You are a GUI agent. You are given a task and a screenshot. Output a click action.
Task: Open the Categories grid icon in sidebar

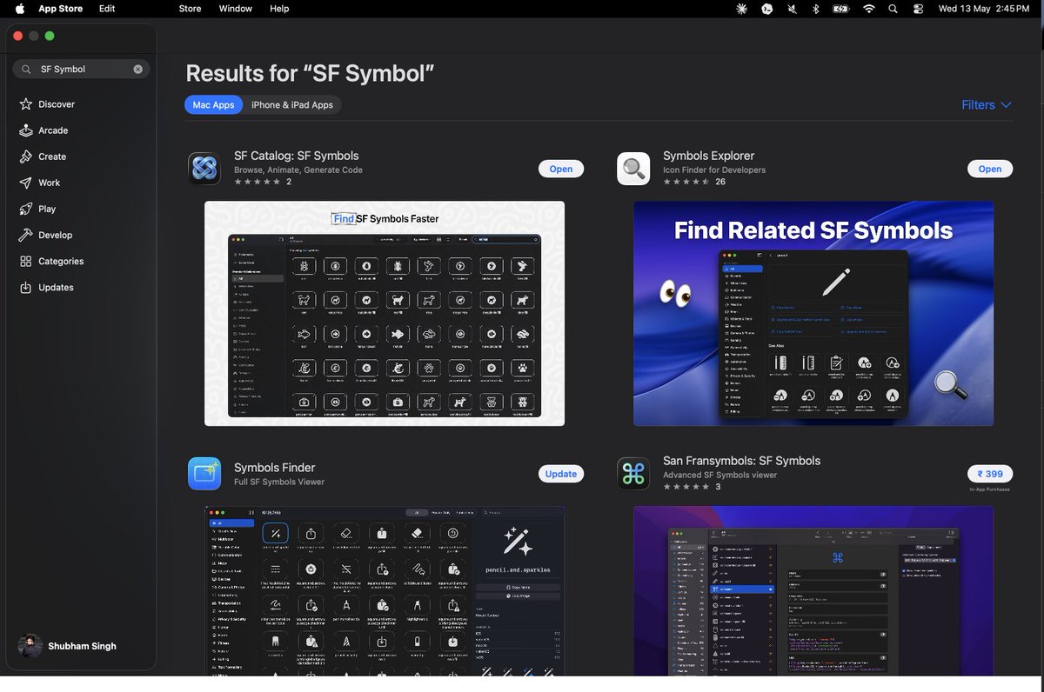[25, 261]
